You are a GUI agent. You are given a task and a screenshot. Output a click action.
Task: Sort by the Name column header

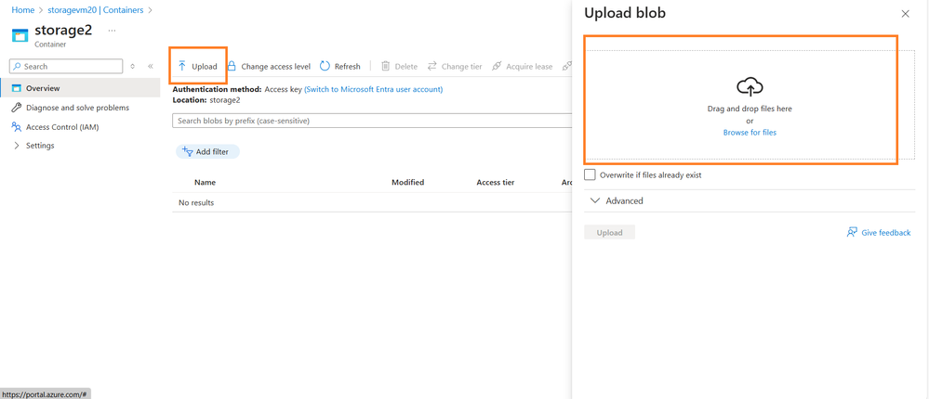205,183
